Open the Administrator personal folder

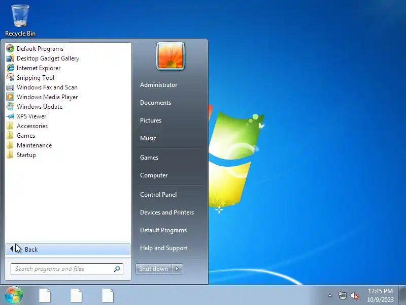158,85
